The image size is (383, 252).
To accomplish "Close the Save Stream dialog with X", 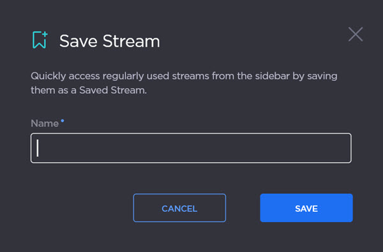I will click(356, 34).
